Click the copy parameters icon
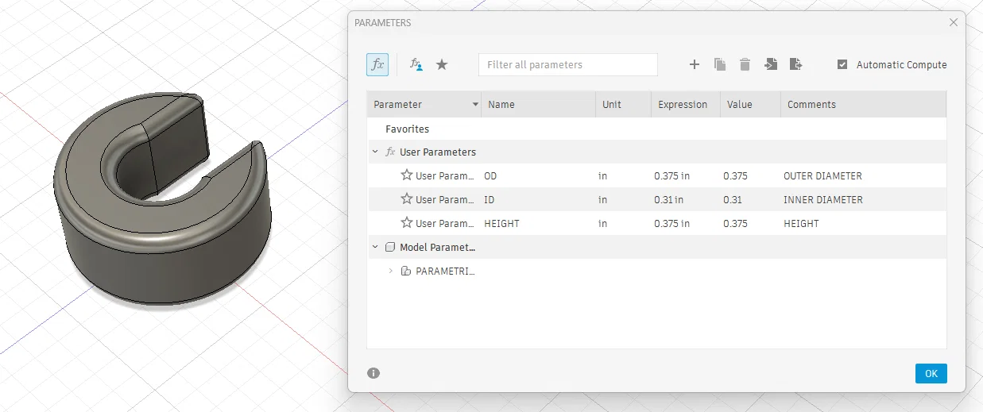Viewport: 983px width, 412px height. tap(720, 64)
